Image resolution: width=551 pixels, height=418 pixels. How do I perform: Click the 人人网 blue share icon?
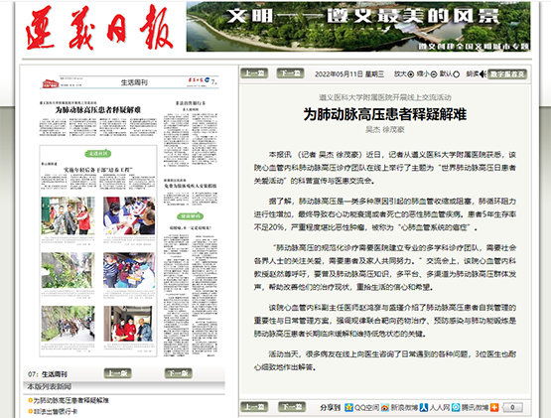pyautogui.click(x=424, y=407)
